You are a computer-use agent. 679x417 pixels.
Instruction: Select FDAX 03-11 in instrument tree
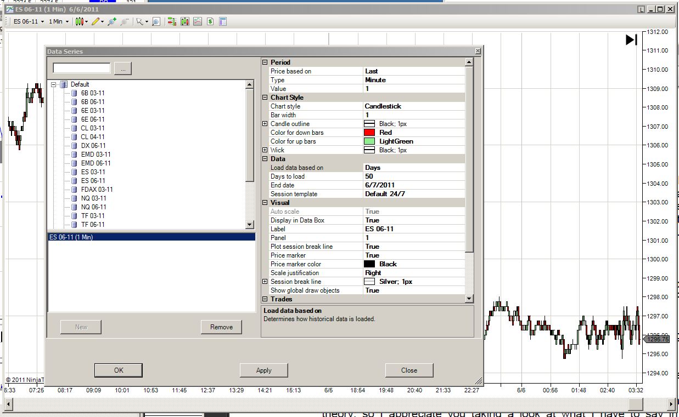97,190
